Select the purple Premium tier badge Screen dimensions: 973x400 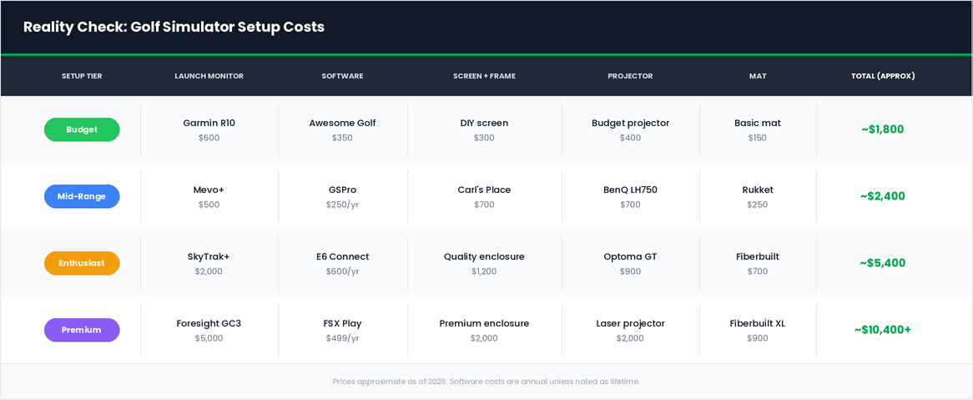[x=82, y=330]
